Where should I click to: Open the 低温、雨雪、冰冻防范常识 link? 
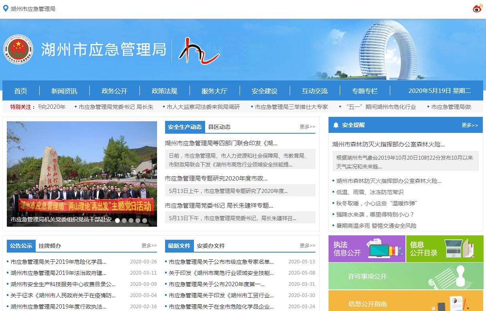(x=370, y=192)
